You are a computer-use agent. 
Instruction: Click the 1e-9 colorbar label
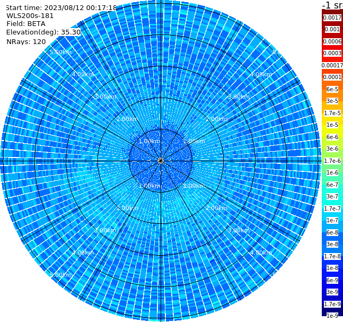pos(332,316)
